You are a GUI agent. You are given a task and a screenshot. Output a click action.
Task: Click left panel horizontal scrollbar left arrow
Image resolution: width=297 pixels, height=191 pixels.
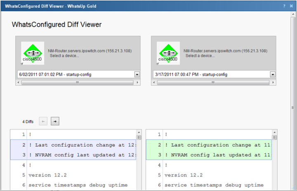pyautogui.click(x=18, y=83)
